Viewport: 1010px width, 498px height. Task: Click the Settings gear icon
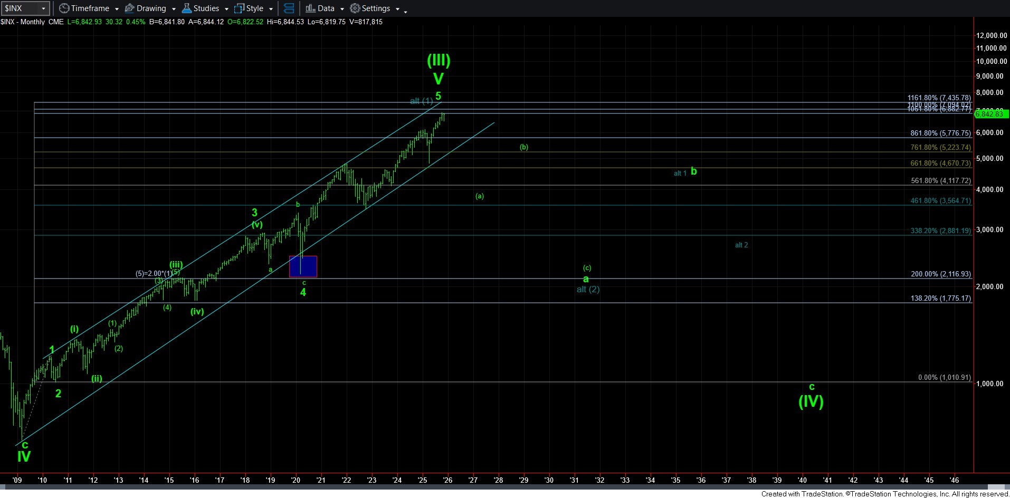pos(355,8)
